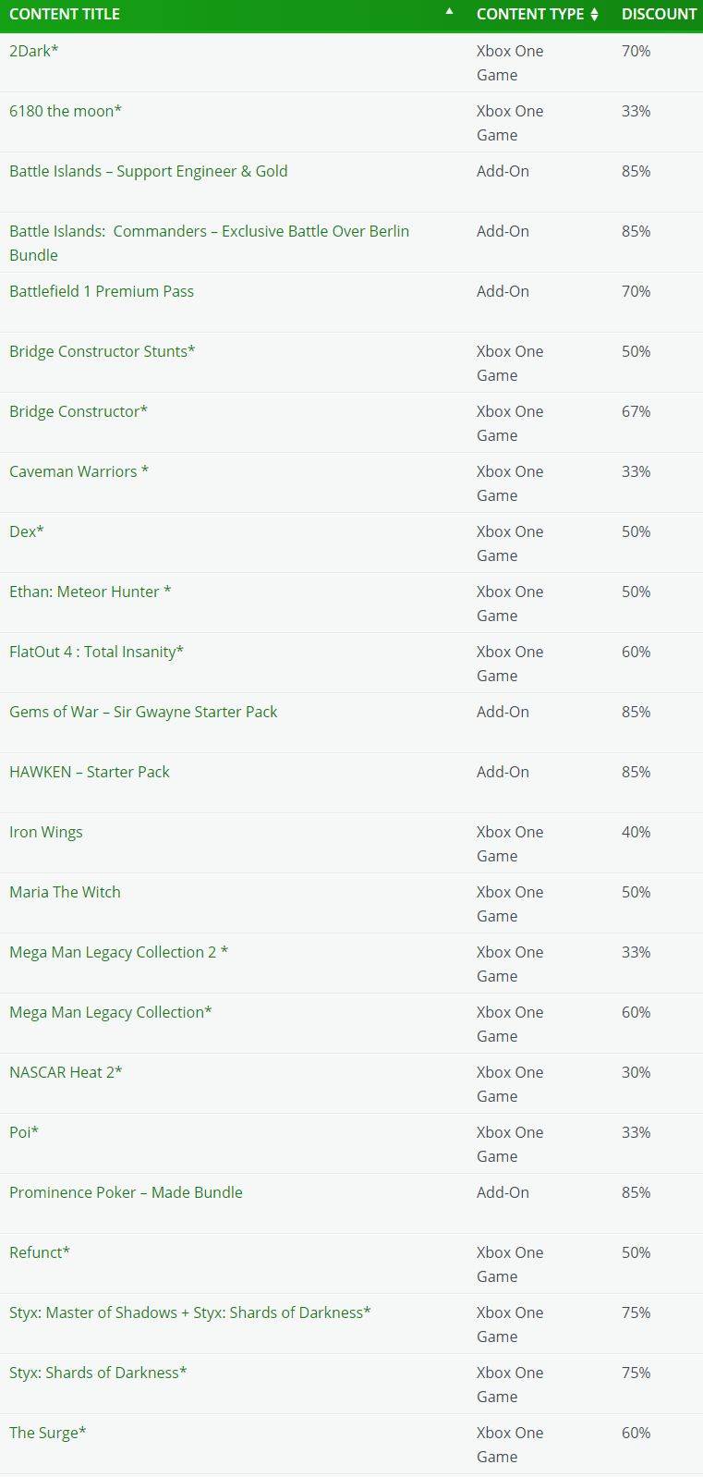Open Battlefield 1 Premium Pass link
Image resolution: width=703 pixels, height=1477 pixels.
(102, 291)
